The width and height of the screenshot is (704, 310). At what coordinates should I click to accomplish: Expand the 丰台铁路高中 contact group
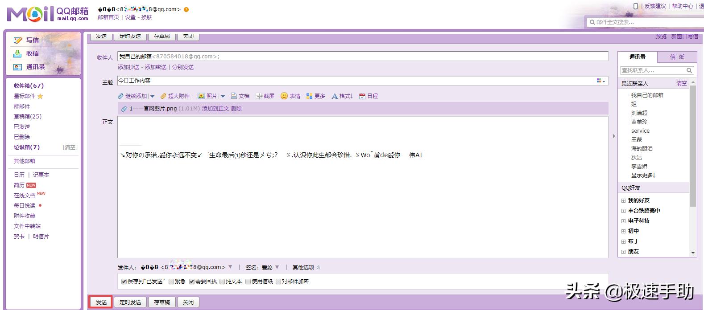coord(624,211)
